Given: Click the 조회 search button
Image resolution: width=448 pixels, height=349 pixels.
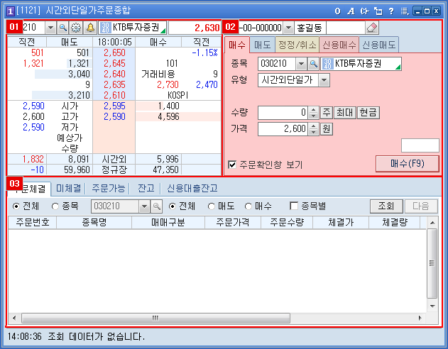Looking at the screenshot, I should [386, 206].
